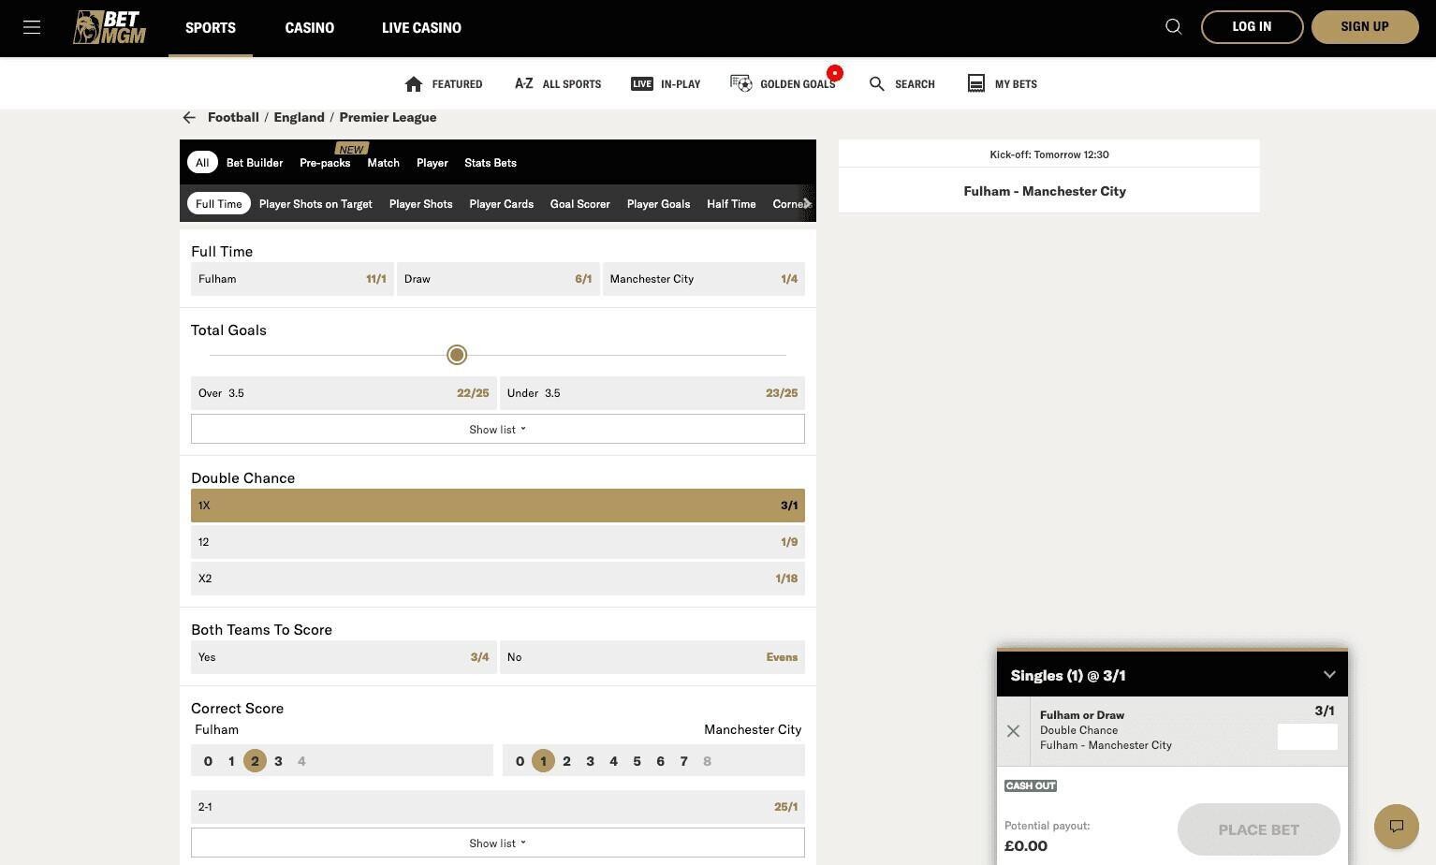Expand Correct Score Show list
This screenshot has height=865, width=1436.
498,843
